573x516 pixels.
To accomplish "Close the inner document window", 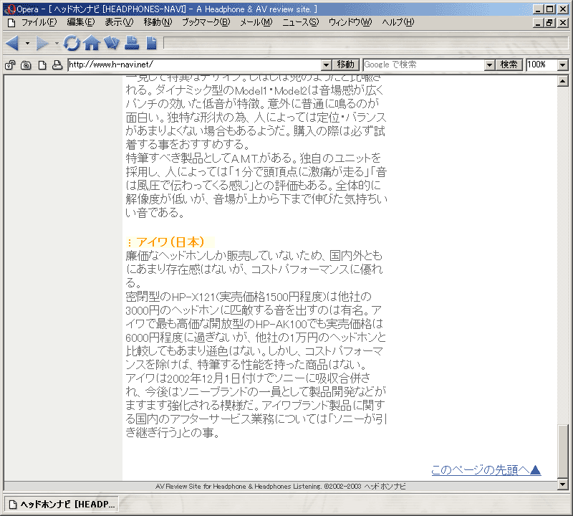I will pyautogui.click(x=563, y=23).
